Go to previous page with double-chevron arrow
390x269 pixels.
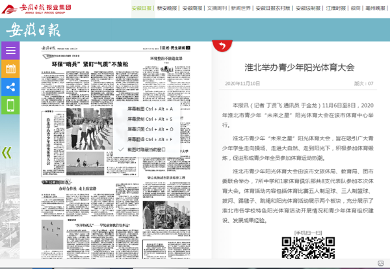point(6,153)
